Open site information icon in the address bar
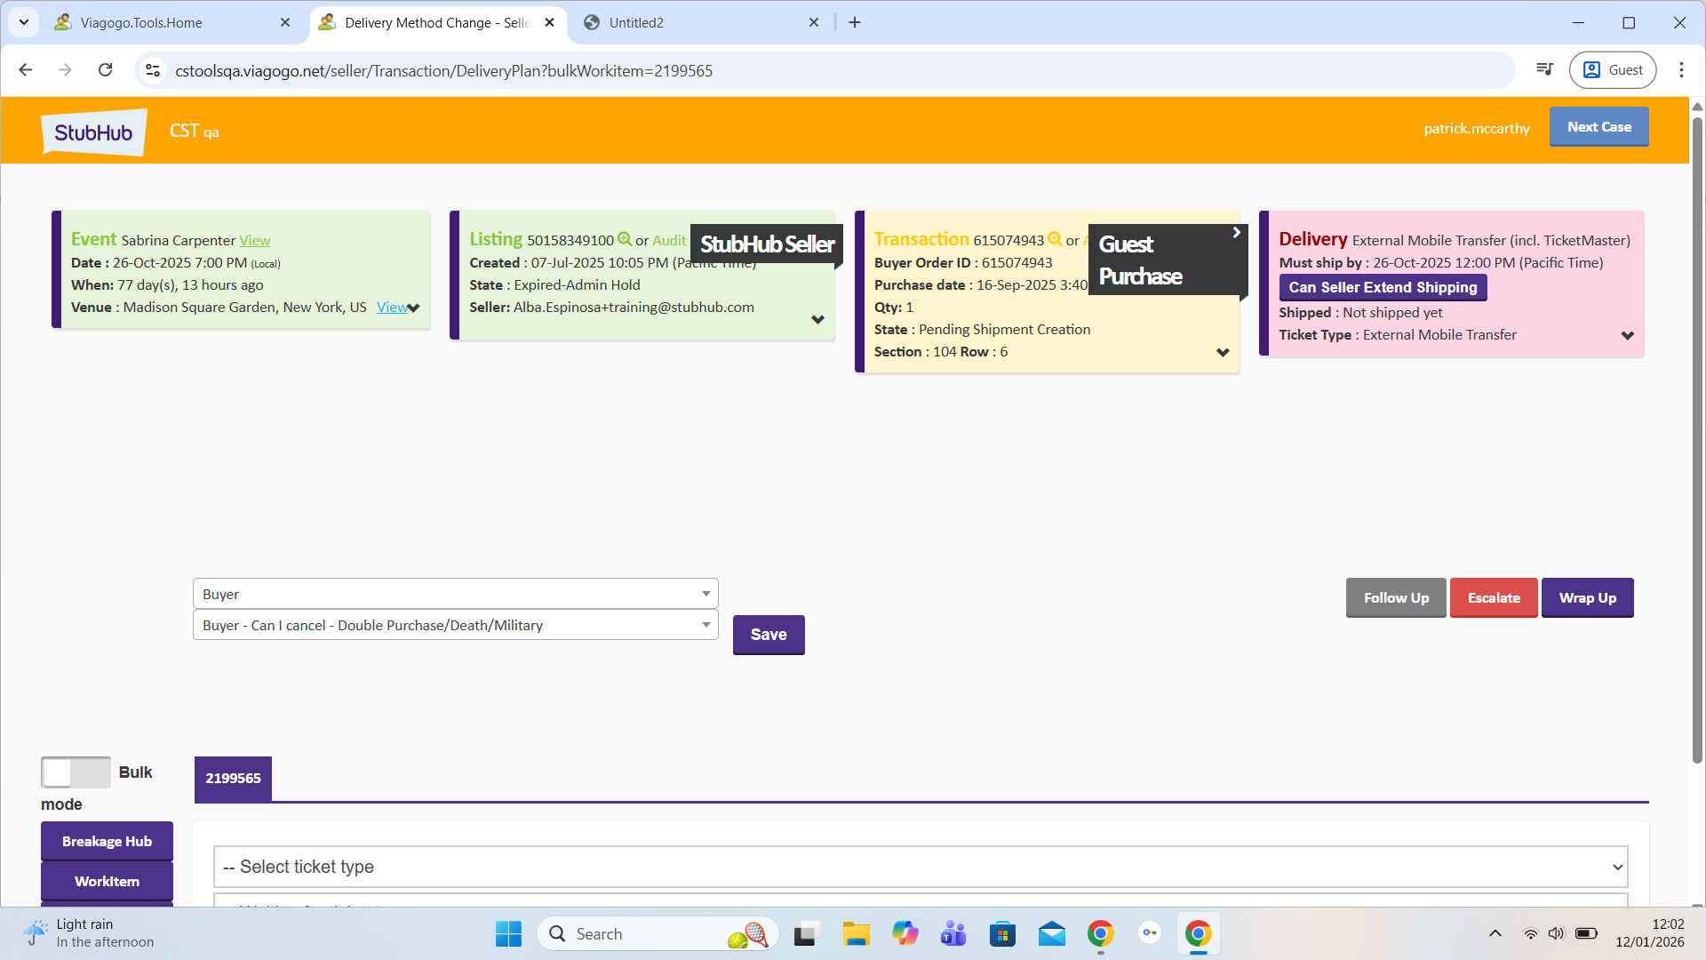 153,70
